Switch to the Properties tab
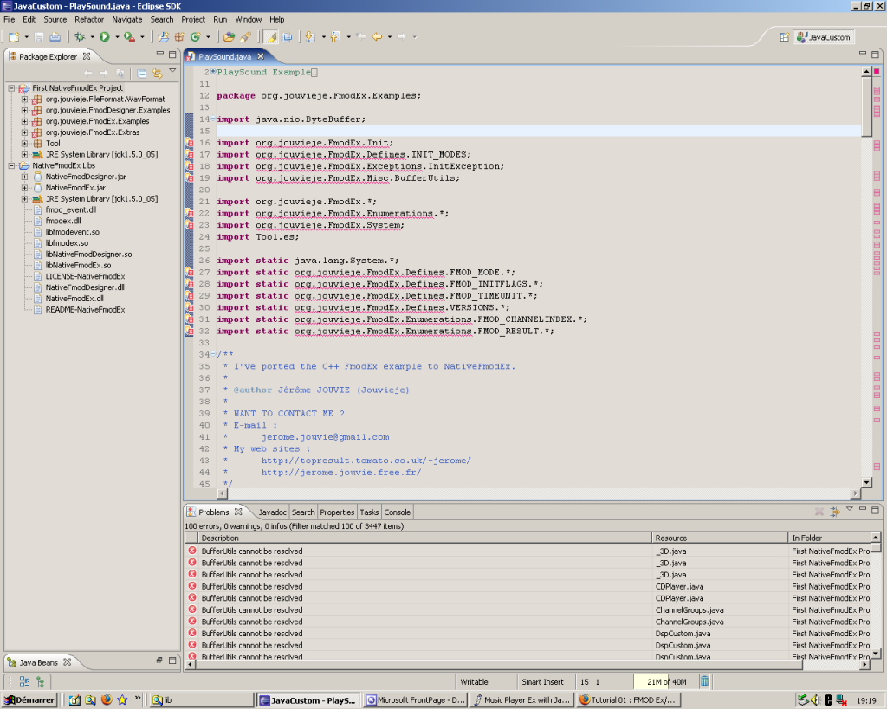Viewport: 887px width, 709px height. tap(337, 512)
